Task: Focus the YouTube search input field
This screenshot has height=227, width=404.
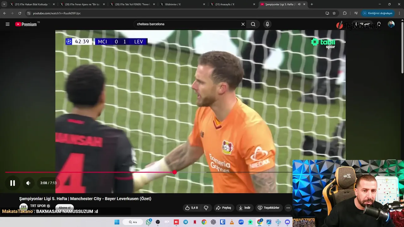Action: (x=187, y=24)
